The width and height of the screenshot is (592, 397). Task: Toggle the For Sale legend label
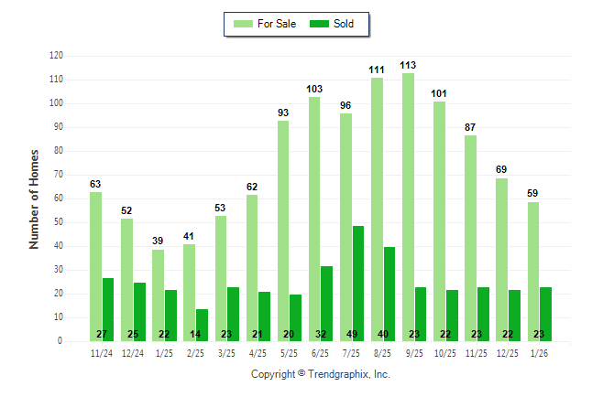(x=277, y=24)
